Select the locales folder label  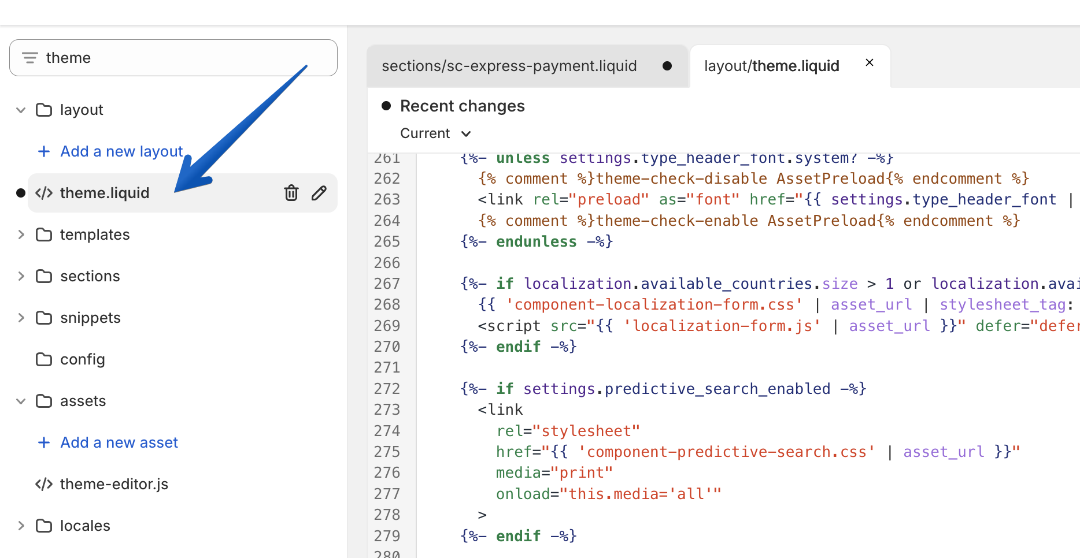85,526
